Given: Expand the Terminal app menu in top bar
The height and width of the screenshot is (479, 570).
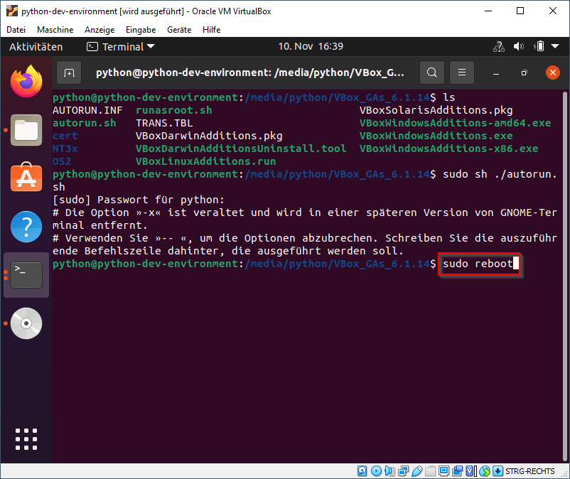Looking at the screenshot, I should 115,47.
